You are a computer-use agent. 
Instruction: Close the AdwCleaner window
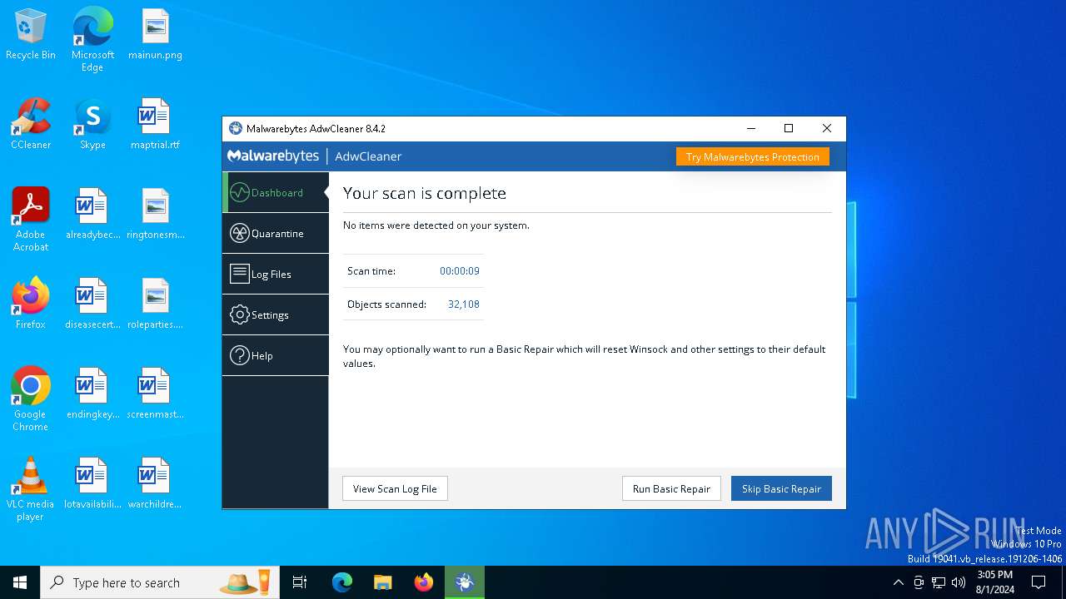tap(827, 128)
